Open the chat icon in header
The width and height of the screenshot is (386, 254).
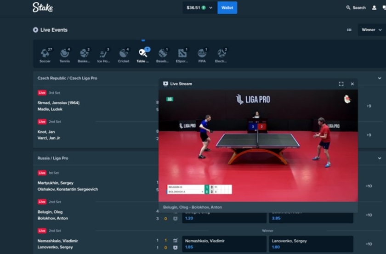point(384,8)
